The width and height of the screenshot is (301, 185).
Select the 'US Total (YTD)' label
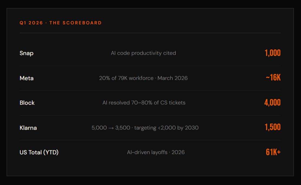(x=39, y=152)
